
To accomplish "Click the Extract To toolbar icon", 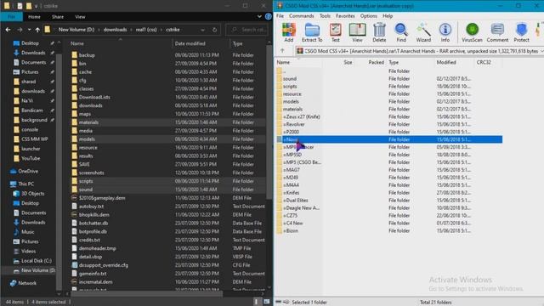I will [312, 32].
